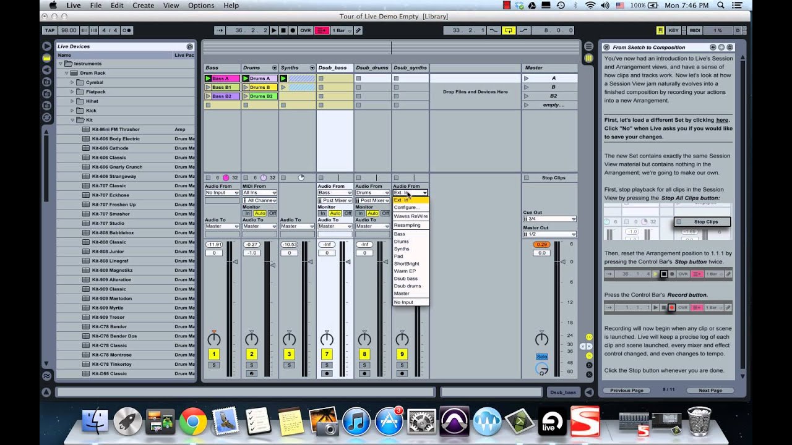The width and height of the screenshot is (792, 445).
Task: Launch the Drums B clip
Action: [246, 87]
